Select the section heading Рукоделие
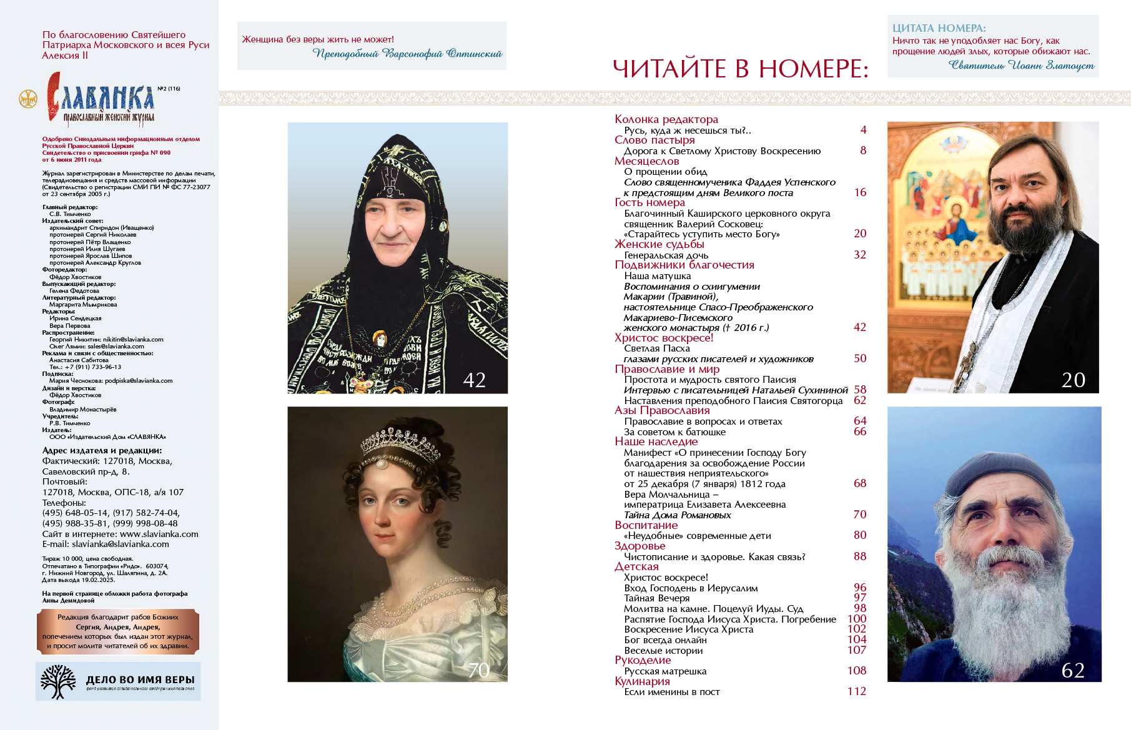1131x730 pixels. (x=643, y=660)
